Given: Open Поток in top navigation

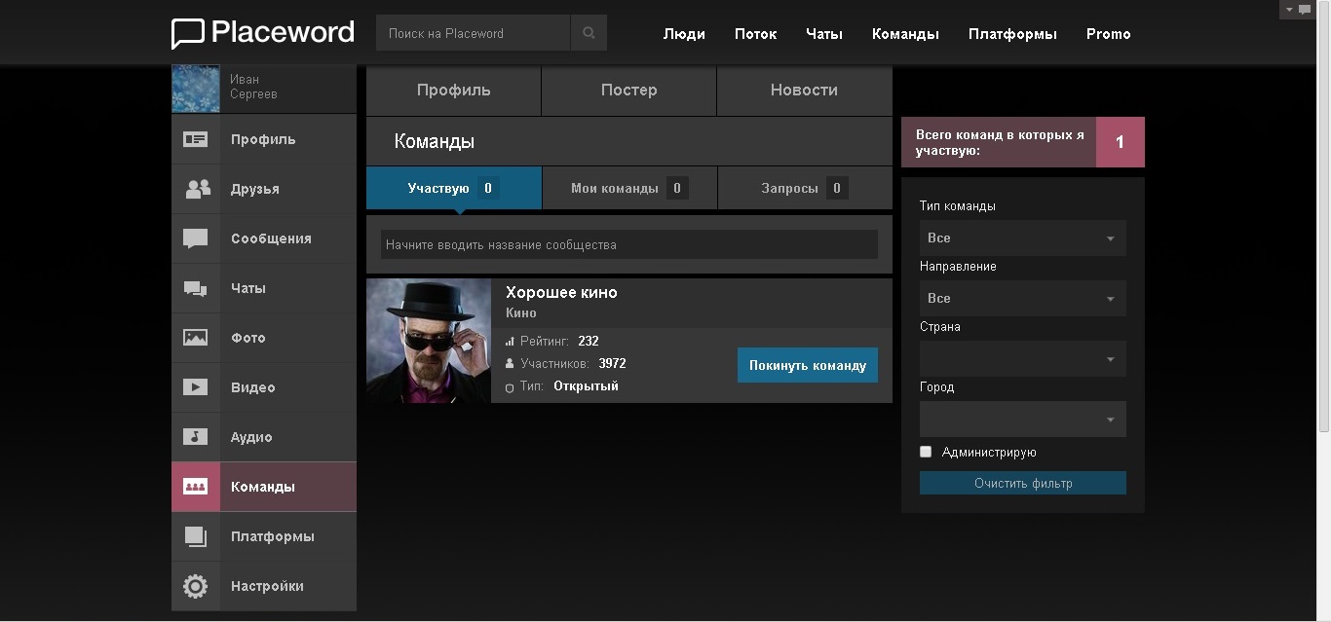Looking at the screenshot, I should coord(756,33).
